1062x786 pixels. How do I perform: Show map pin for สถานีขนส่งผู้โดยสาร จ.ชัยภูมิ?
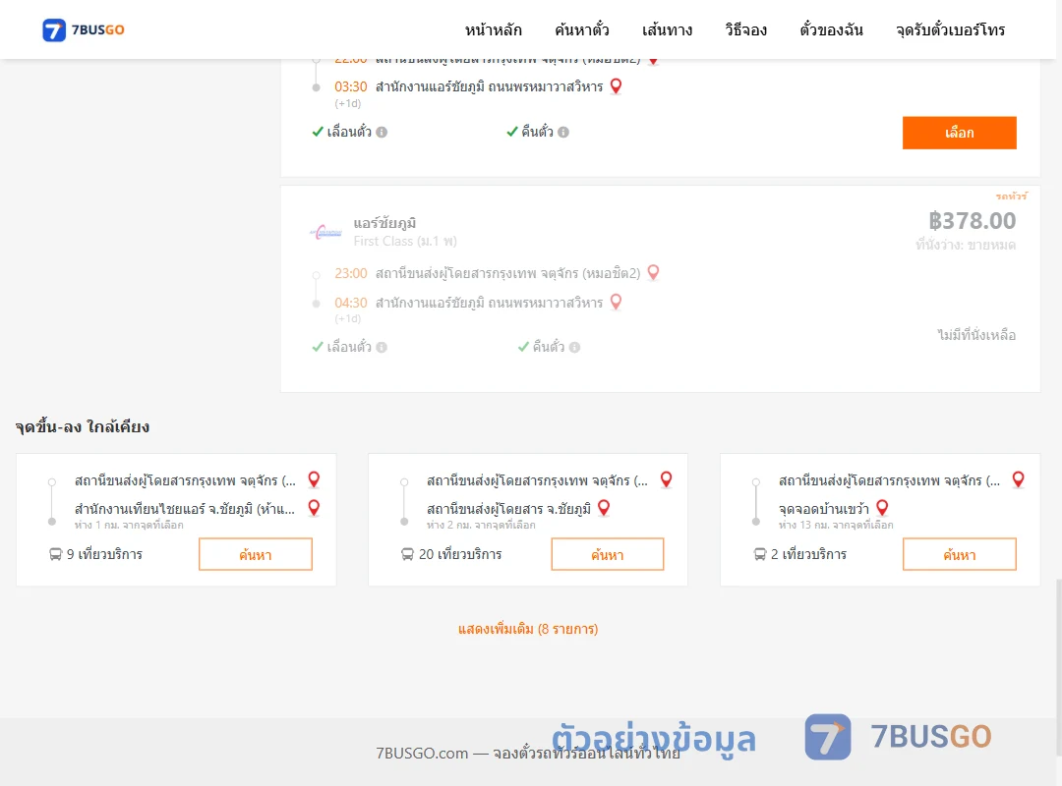[604, 508]
